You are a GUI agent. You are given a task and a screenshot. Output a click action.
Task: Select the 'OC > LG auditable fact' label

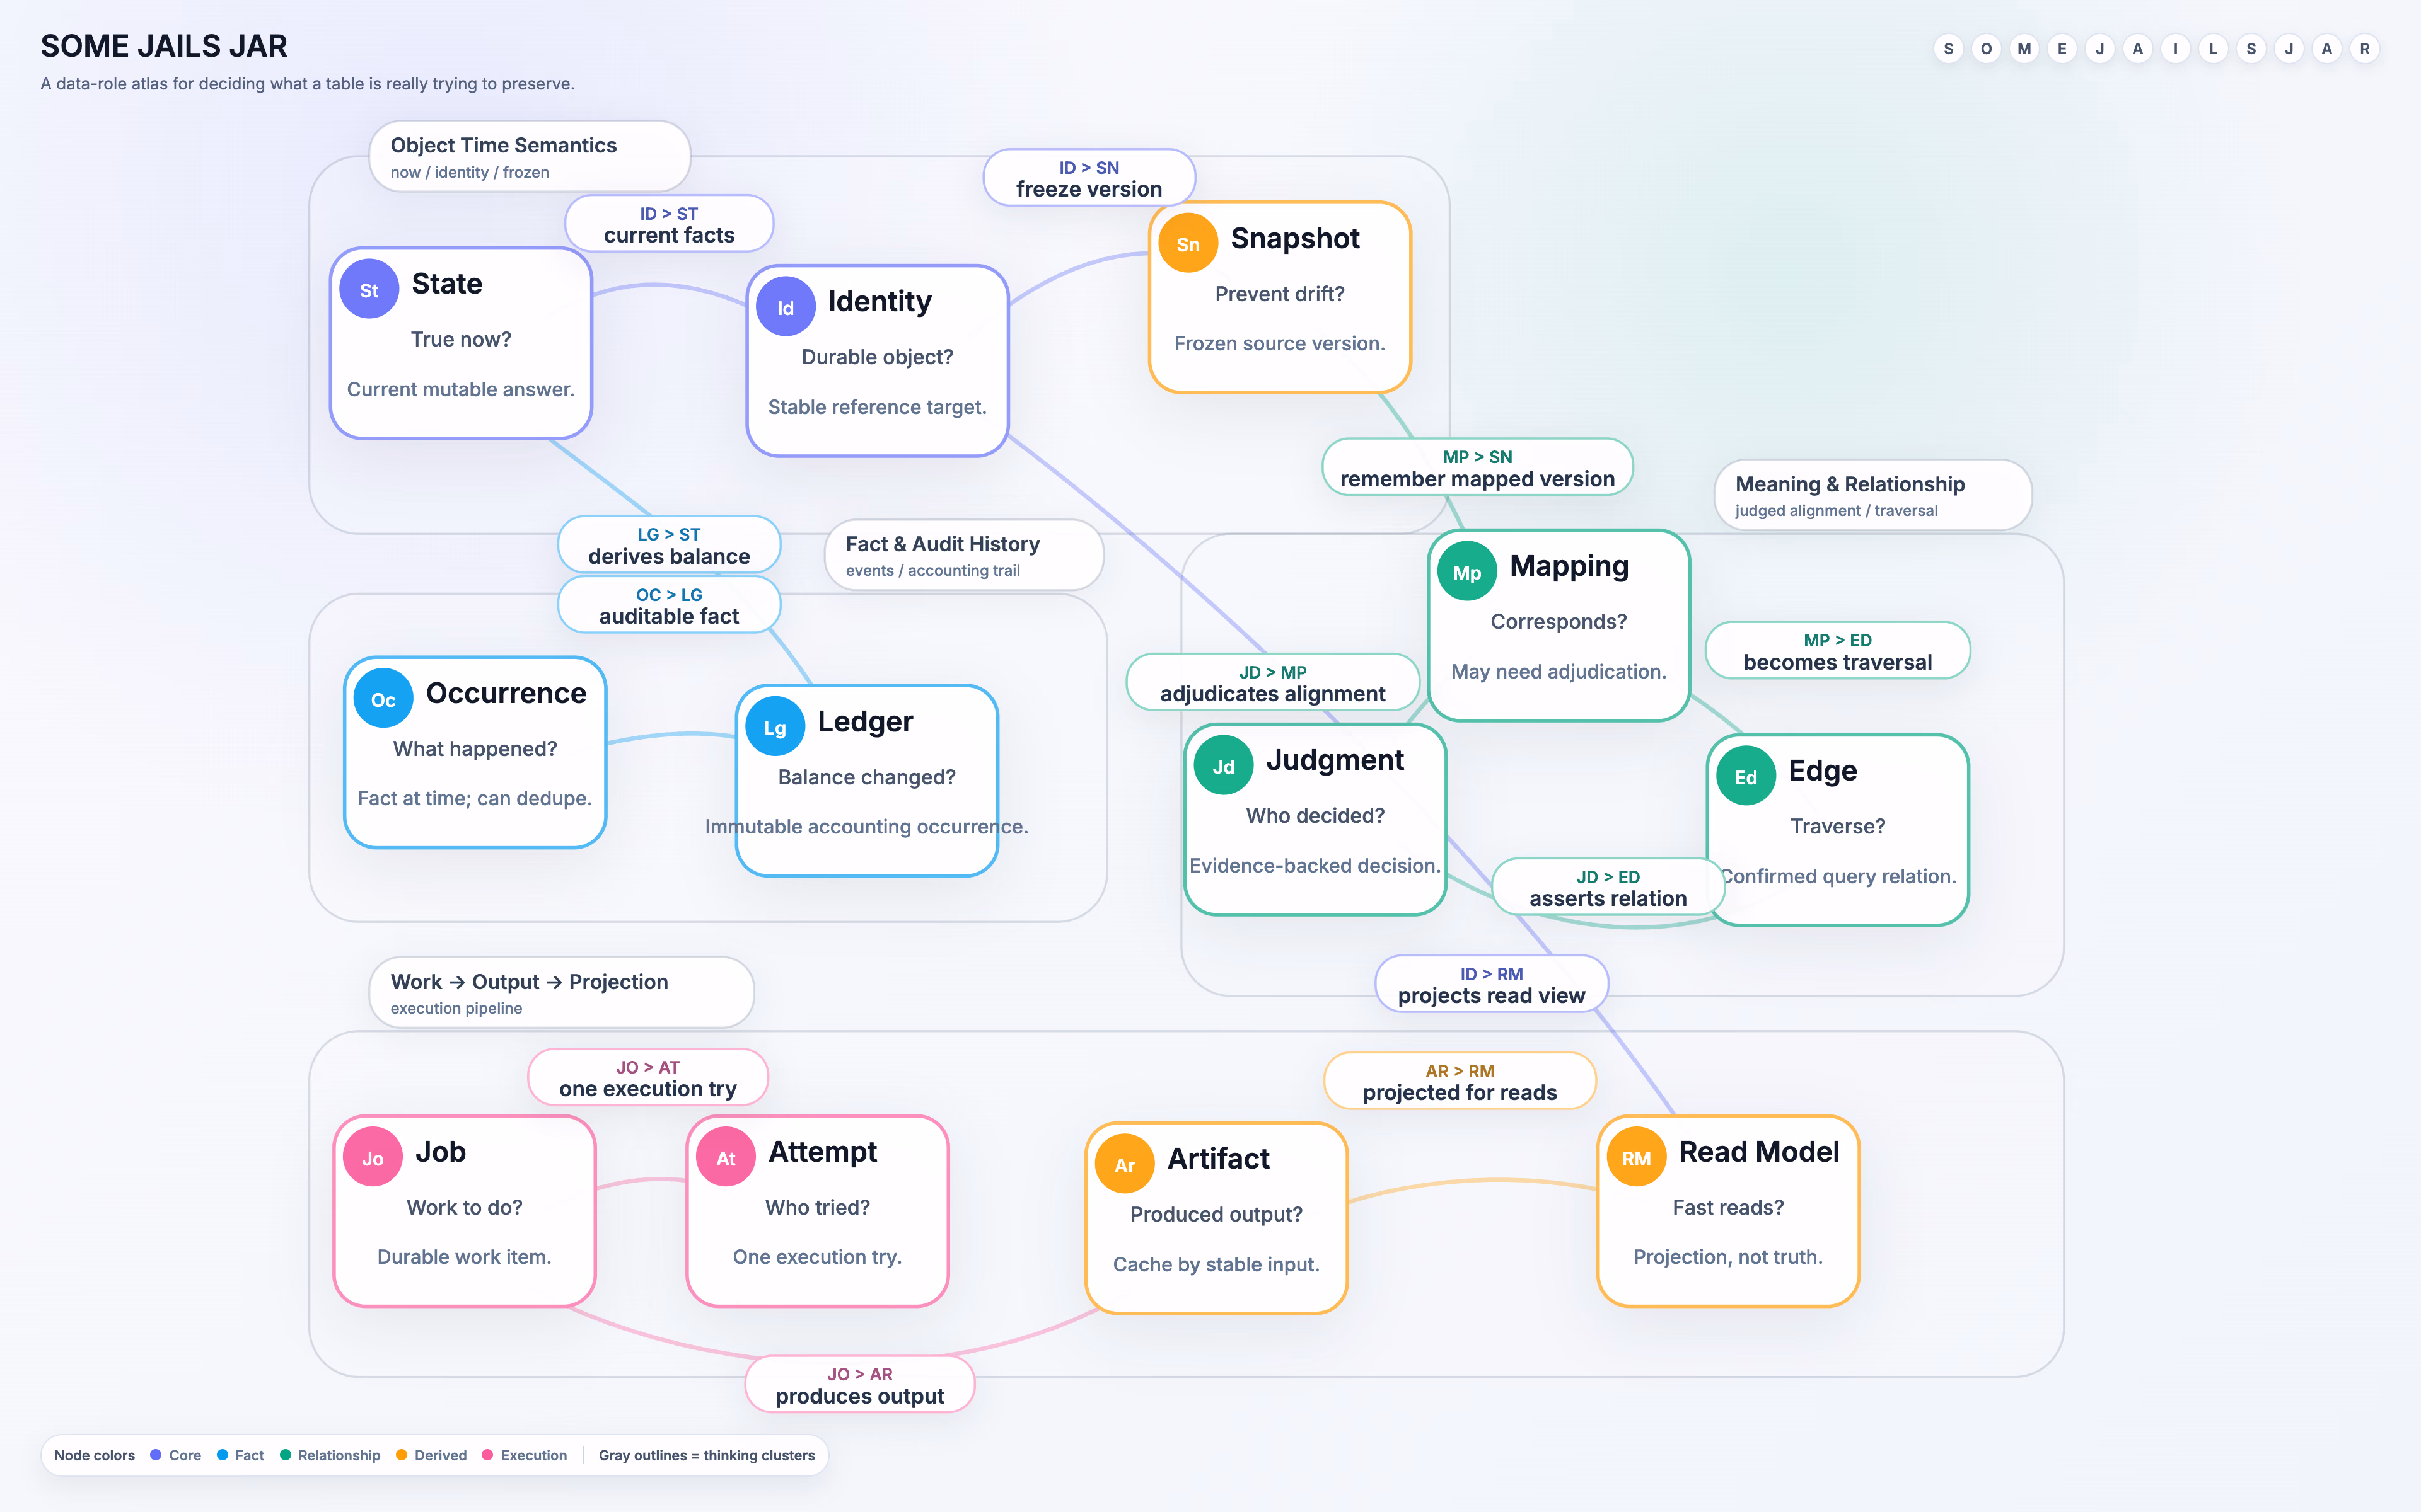(x=670, y=605)
